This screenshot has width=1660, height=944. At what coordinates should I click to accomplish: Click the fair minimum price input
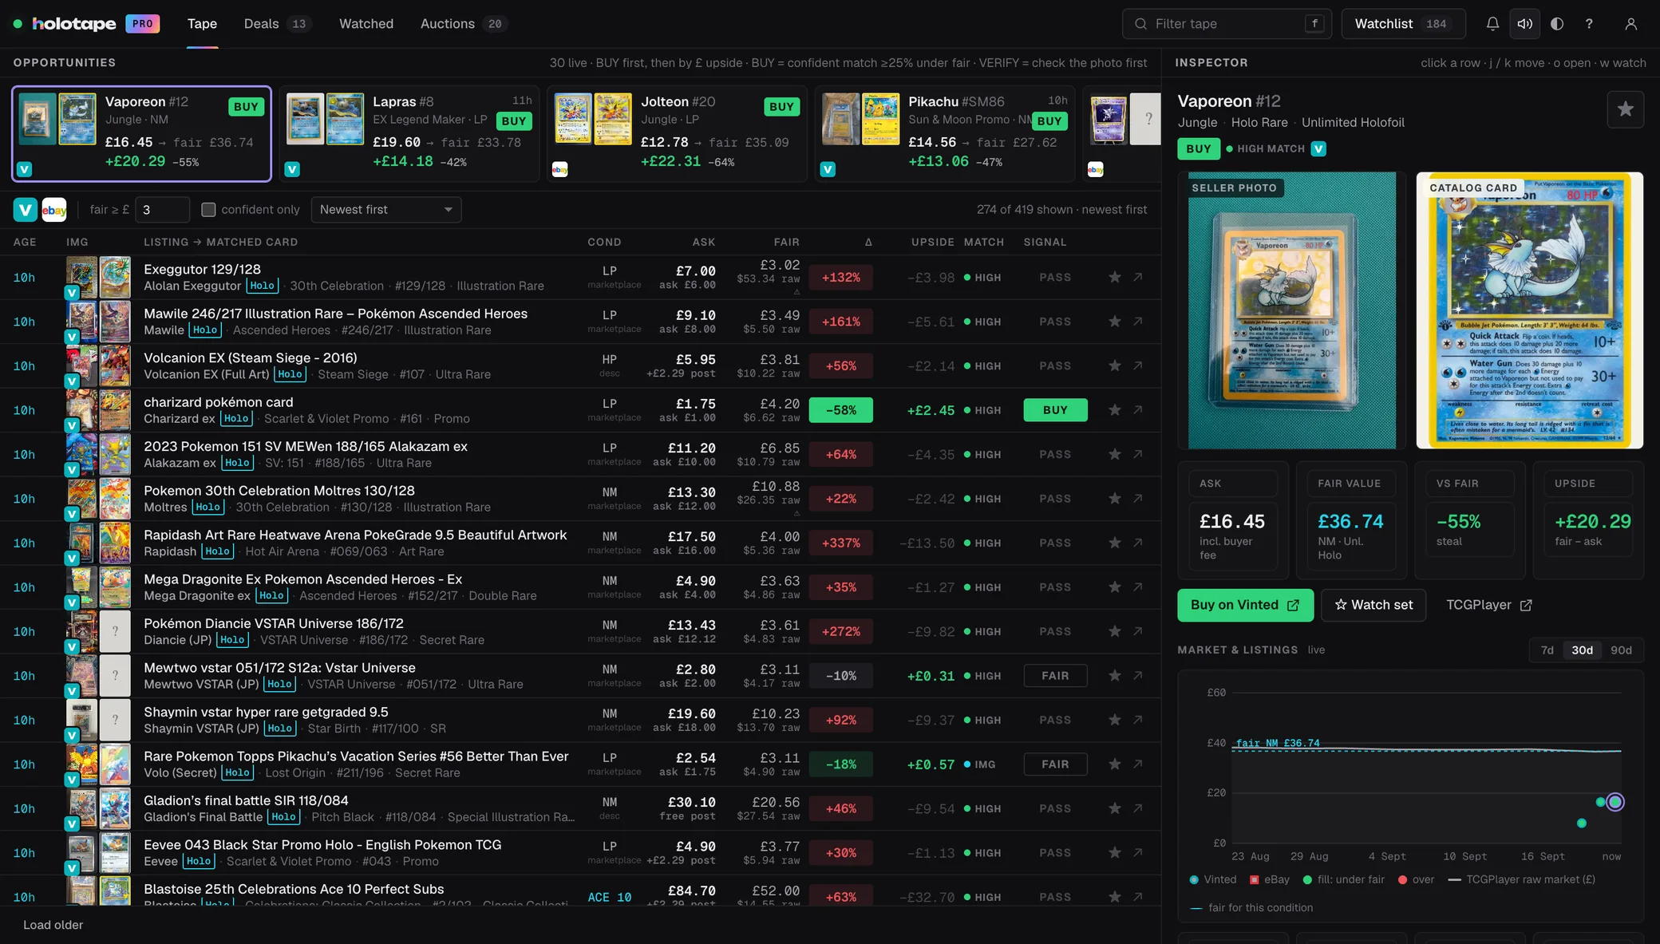point(163,210)
